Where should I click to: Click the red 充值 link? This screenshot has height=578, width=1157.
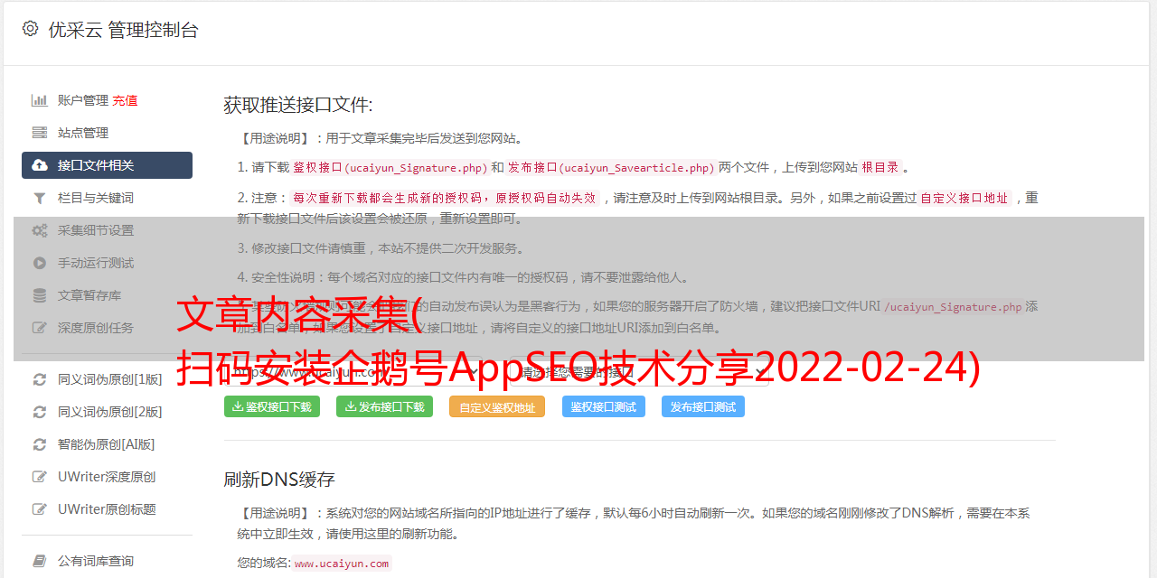pyautogui.click(x=126, y=100)
